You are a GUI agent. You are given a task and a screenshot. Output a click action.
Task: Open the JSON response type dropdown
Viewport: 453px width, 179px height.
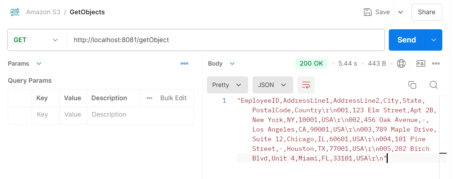273,85
